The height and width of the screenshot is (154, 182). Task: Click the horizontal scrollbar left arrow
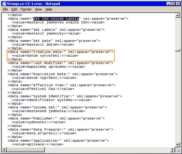(4, 149)
